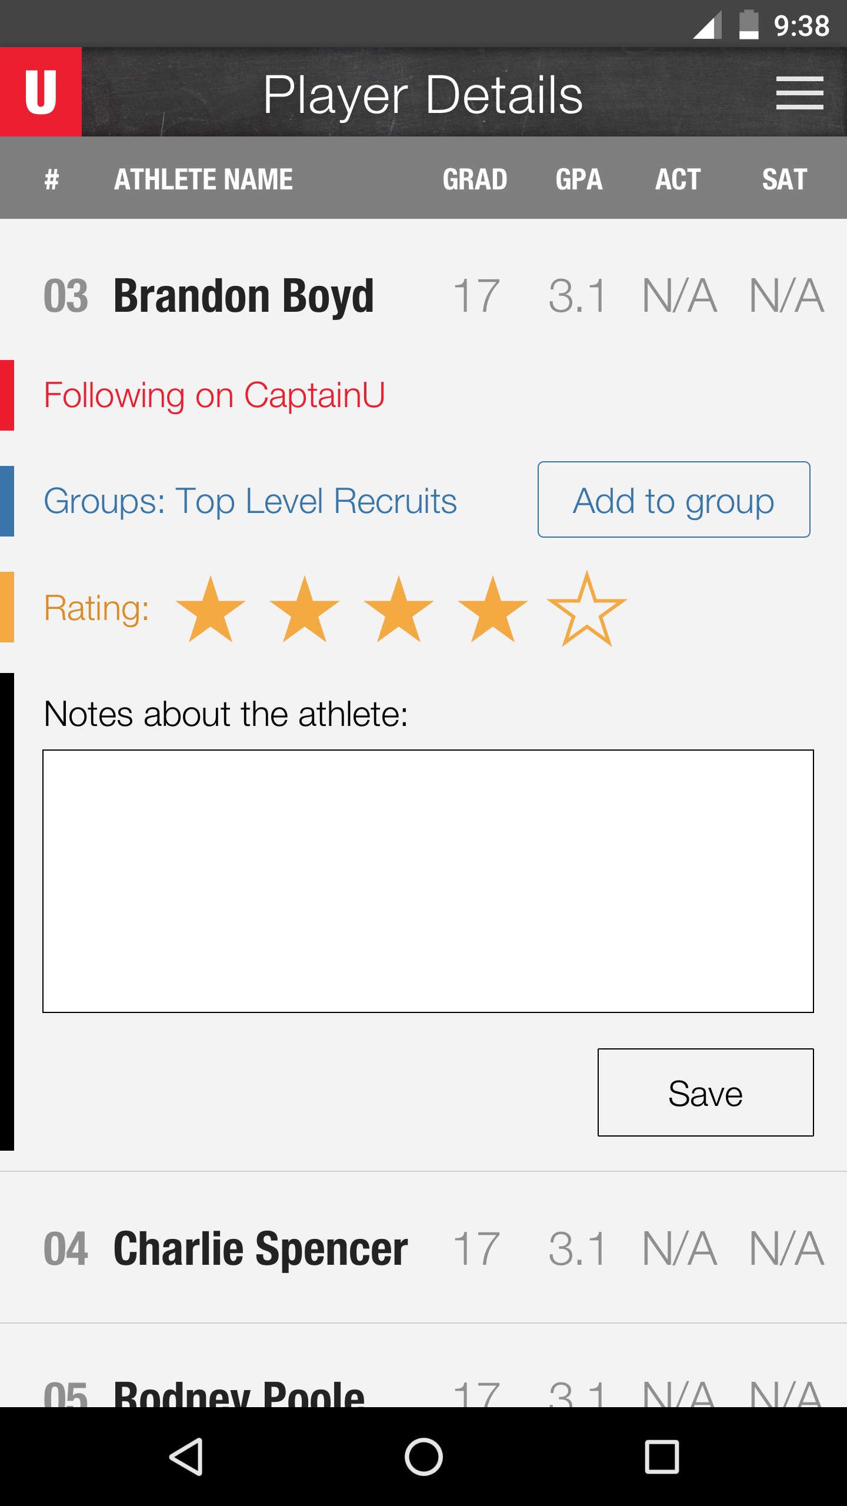Tap the red CaptainU logo icon
The height and width of the screenshot is (1506, 847).
click(x=41, y=92)
